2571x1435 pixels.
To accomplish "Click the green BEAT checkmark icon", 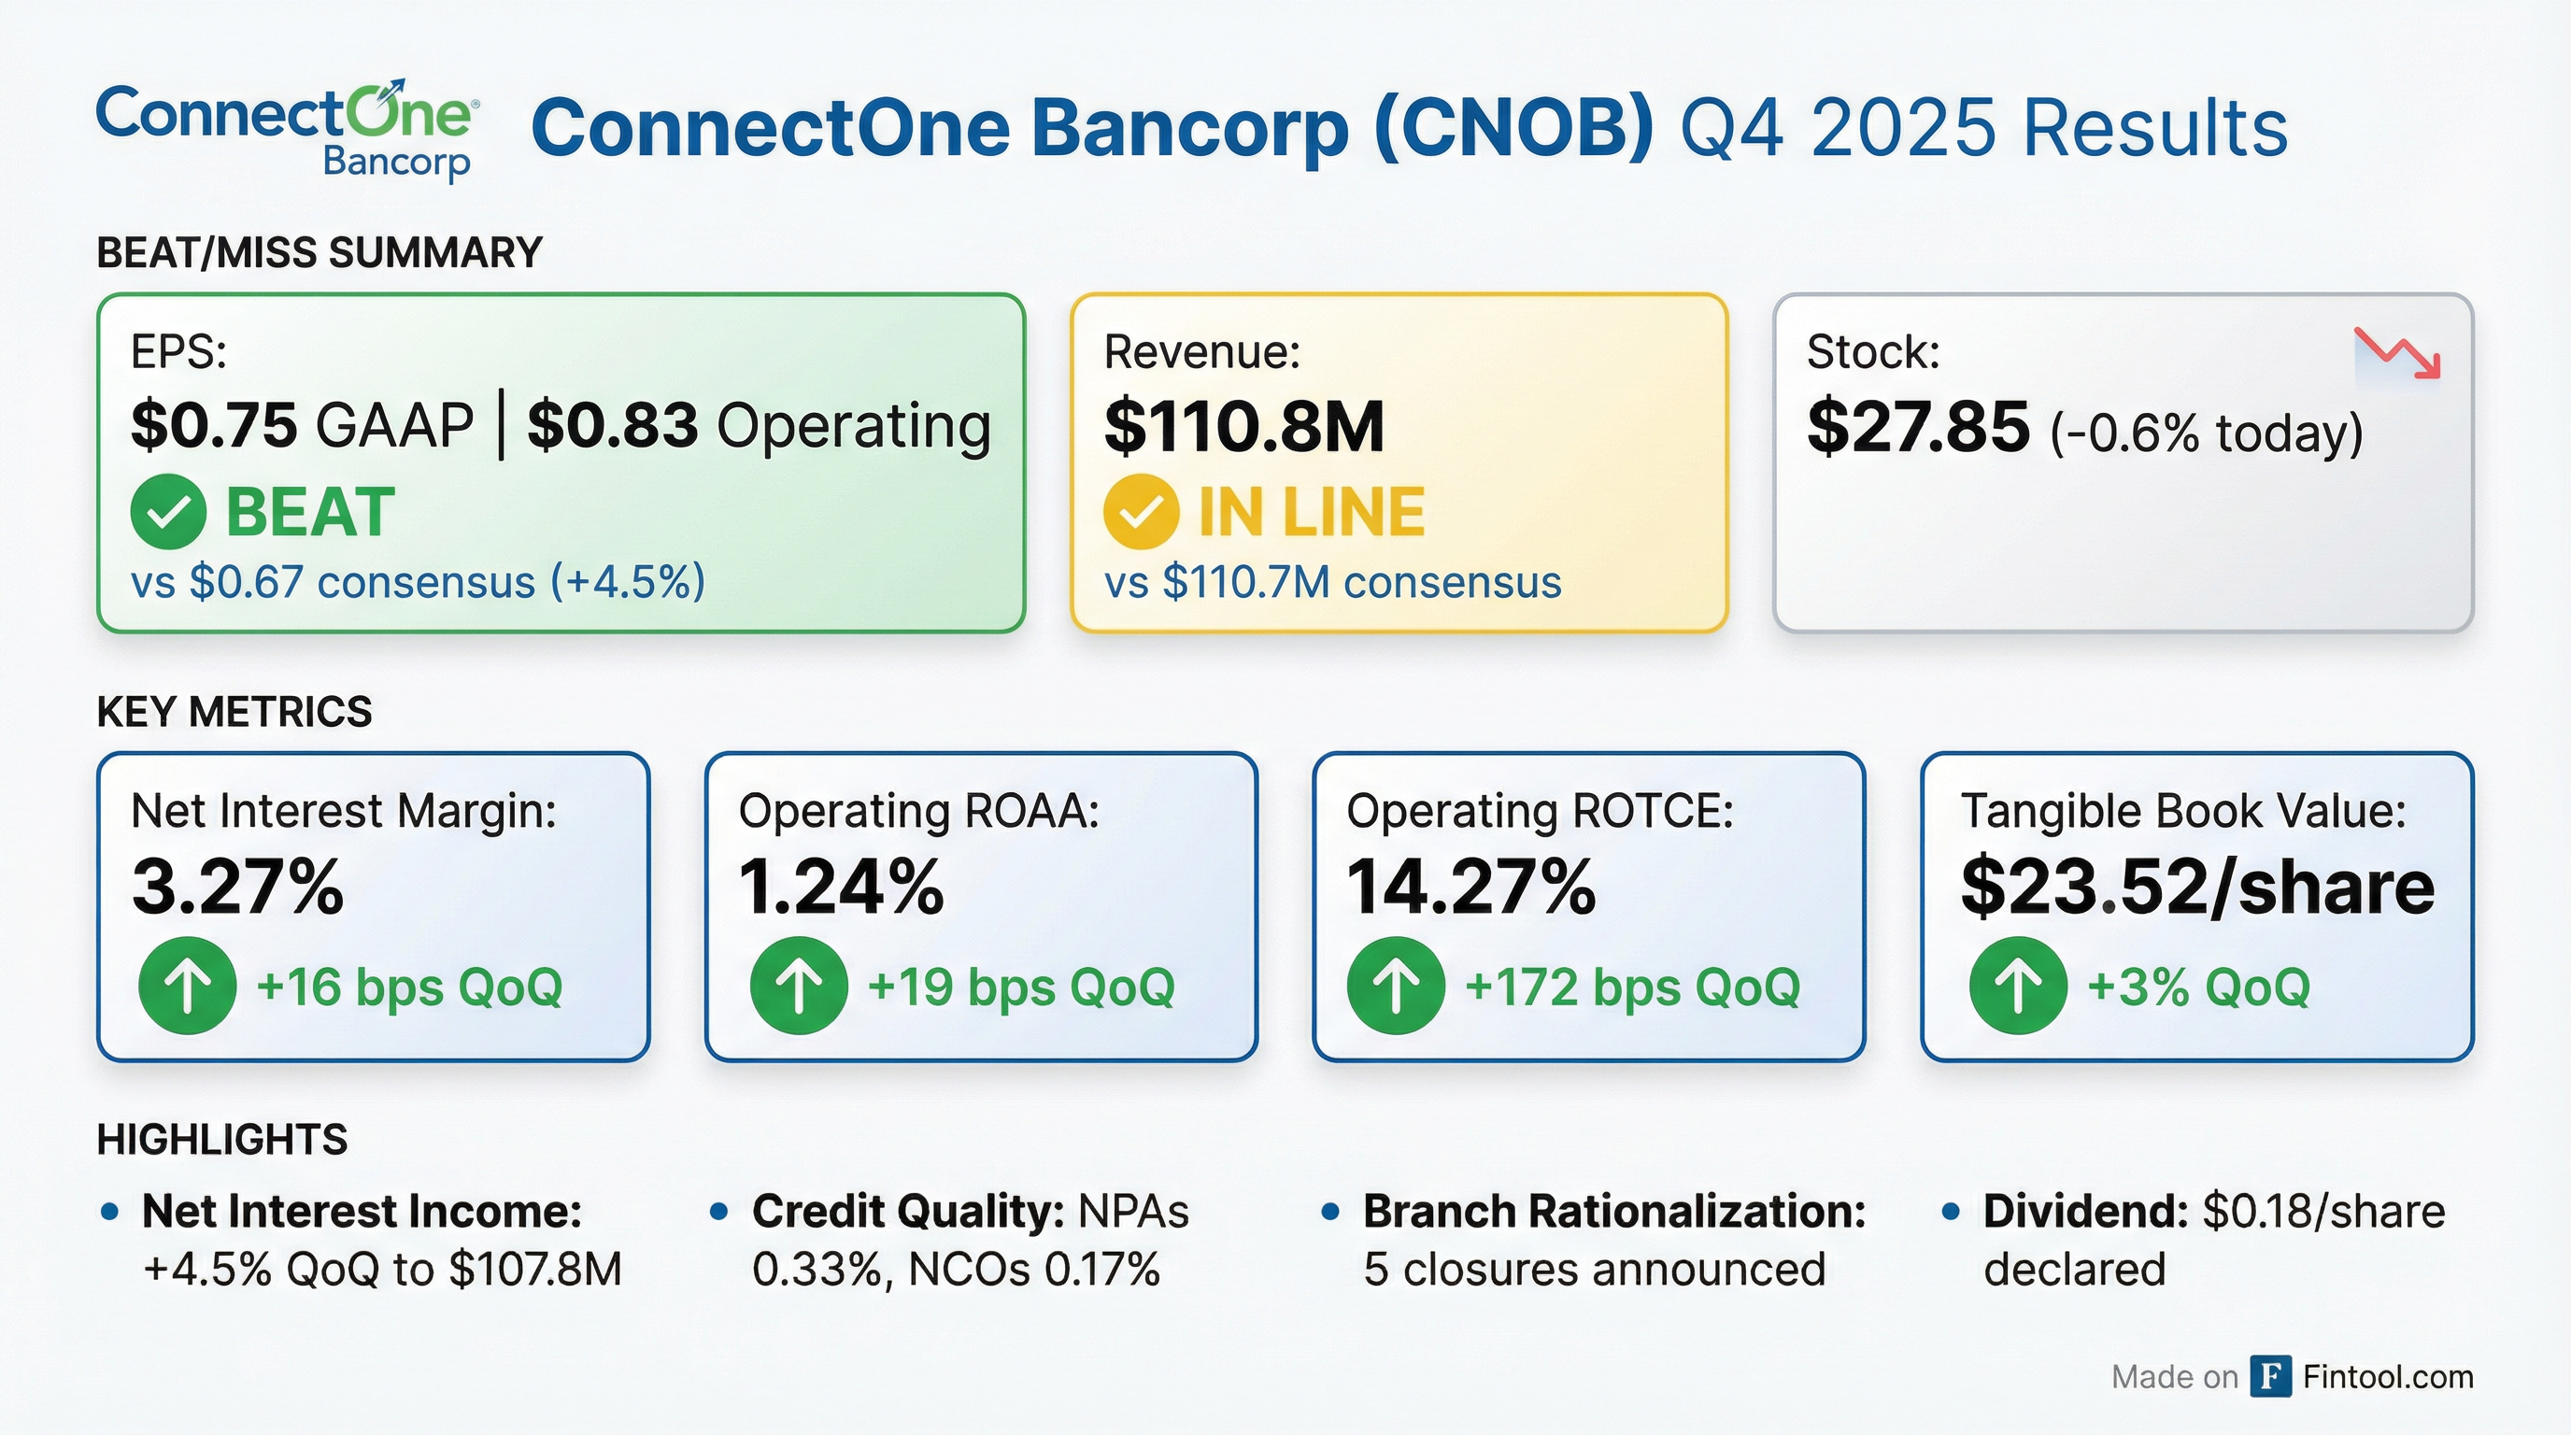I will (x=167, y=512).
